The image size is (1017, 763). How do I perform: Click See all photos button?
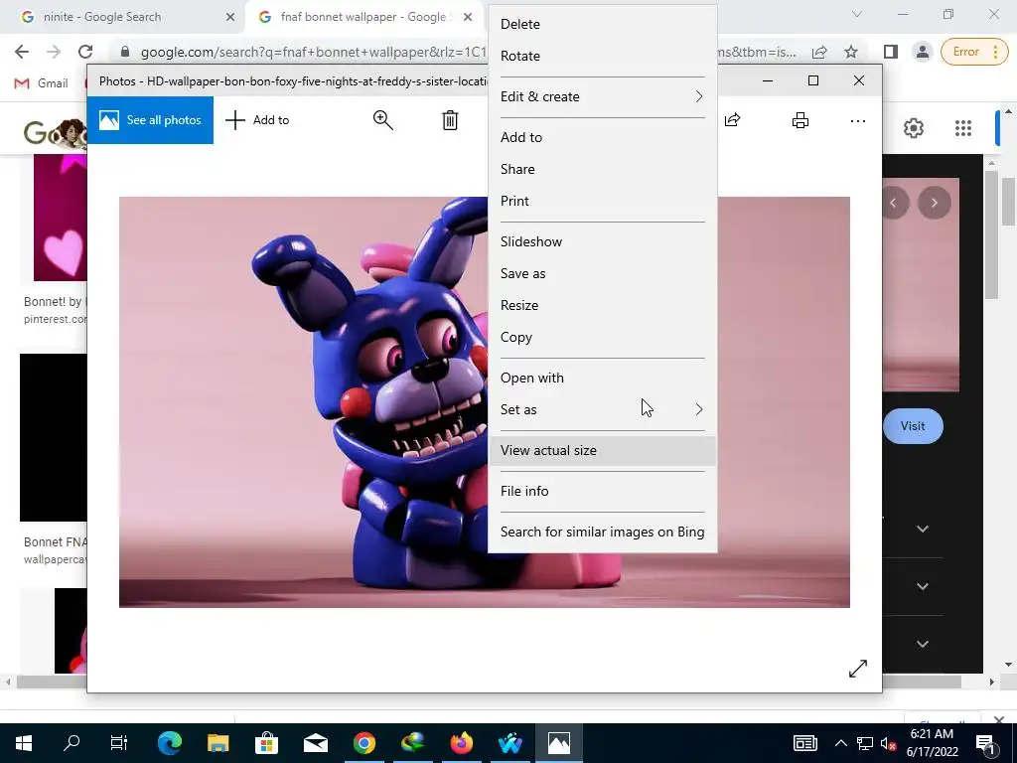point(151,120)
